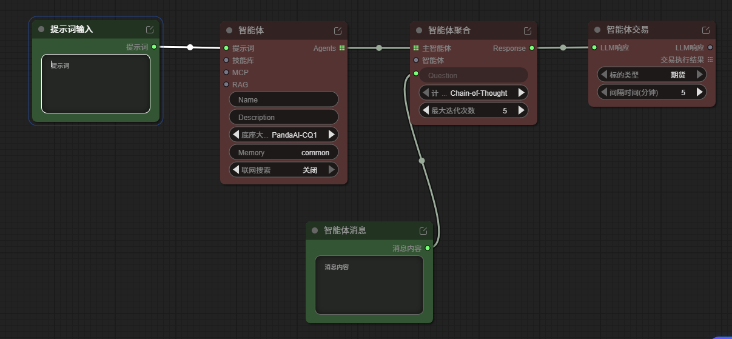Click the Name input field
Screen dimensions: 732x339
coord(284,99)
